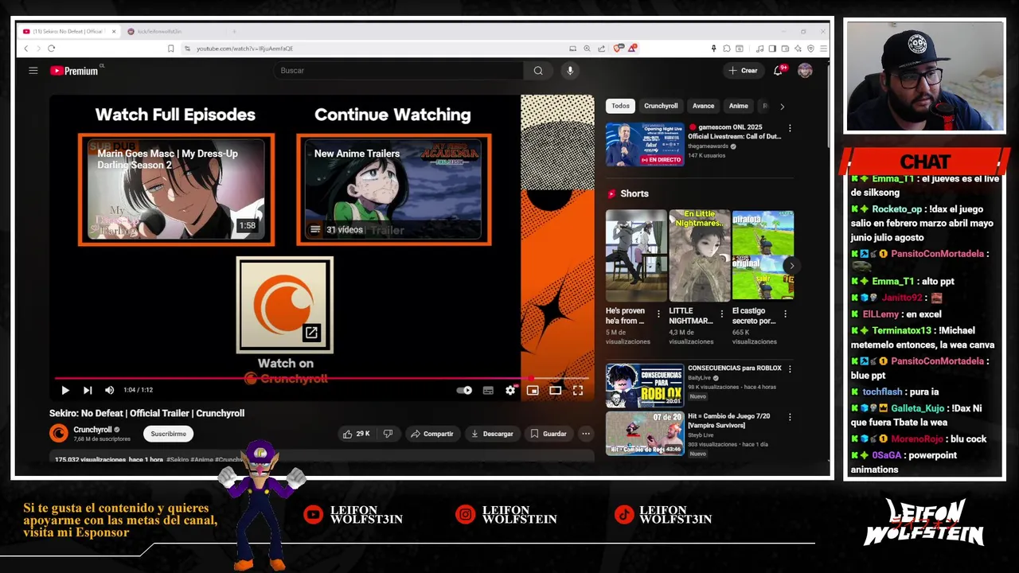This screenshot has height=573, width=1019.
Task: Open options for CONSECUENCIAS para ROBLOX
Action: [x=790, y=369]
